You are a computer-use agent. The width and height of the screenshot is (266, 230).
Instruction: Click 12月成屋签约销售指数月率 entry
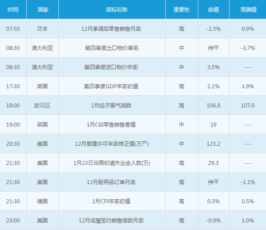coord(111,221)
